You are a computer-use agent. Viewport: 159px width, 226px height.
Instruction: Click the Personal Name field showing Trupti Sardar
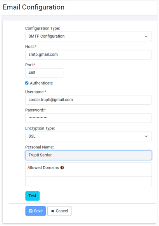[x=88, y=155]
